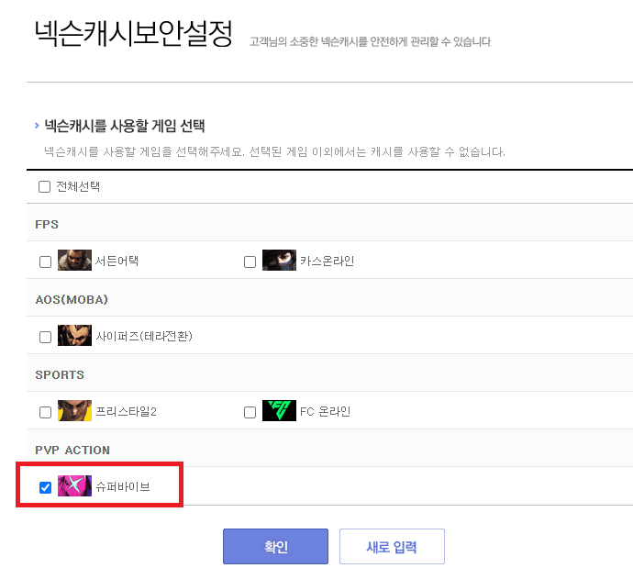
Task: Uncheck the 슈퍼바이브 checkbox
Action: coord(45,487)
